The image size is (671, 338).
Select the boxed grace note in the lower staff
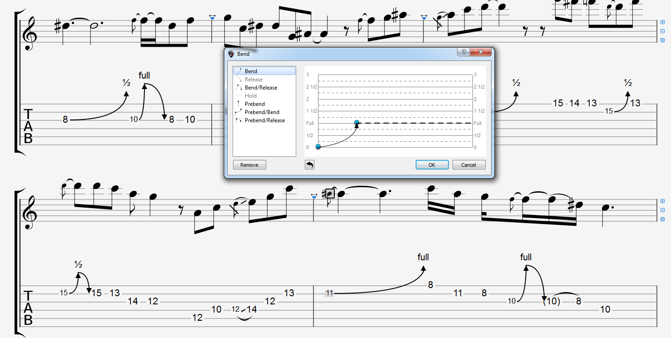coord(330,194)
